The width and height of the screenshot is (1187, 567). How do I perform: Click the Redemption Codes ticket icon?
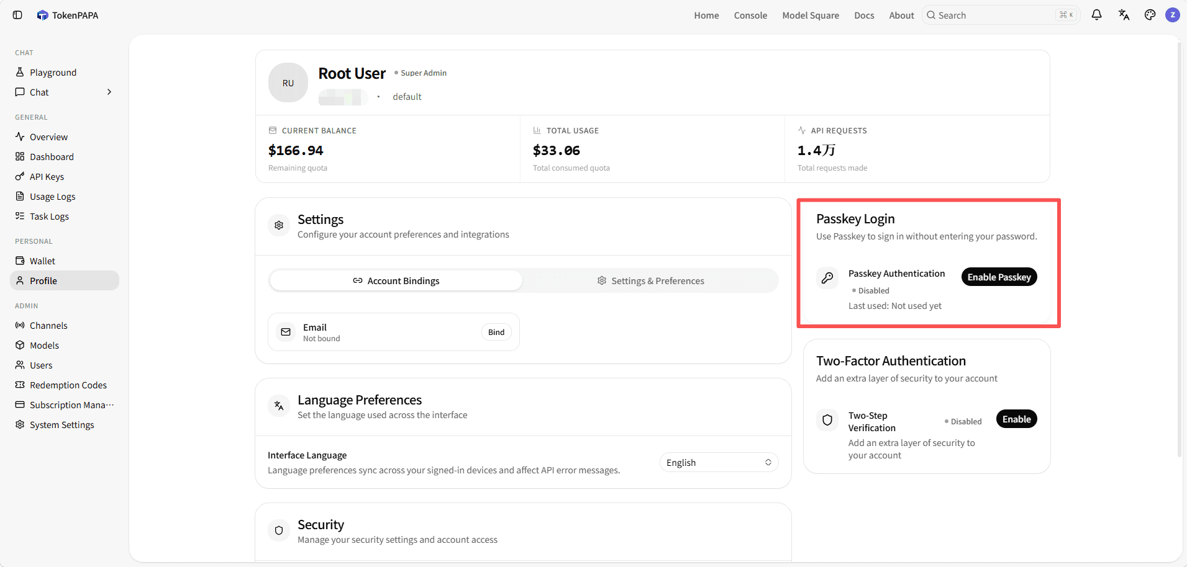click(x=20, y=385)
